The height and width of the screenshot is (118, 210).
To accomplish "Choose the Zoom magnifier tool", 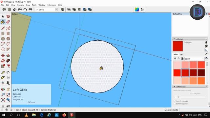I will (3, 94).
